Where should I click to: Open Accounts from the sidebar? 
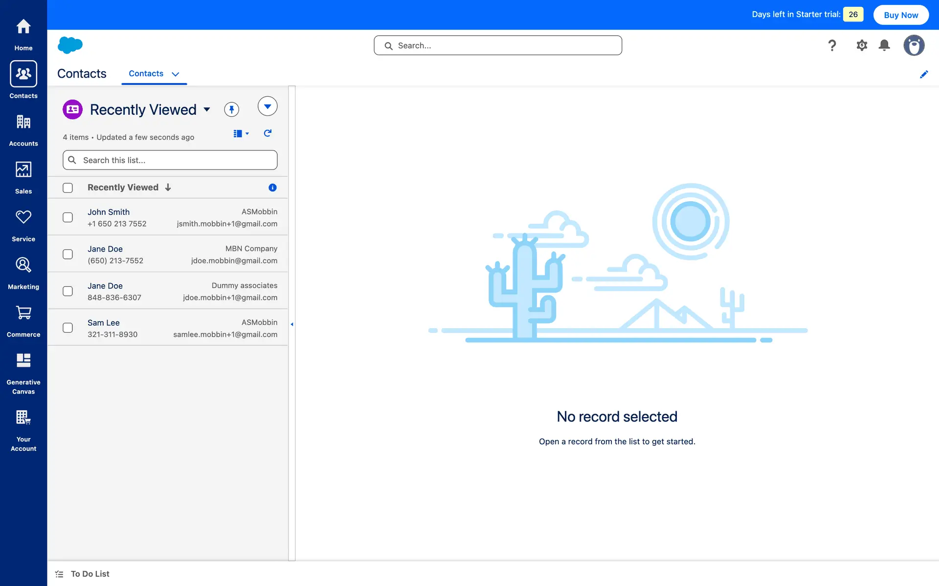(23, 129)
